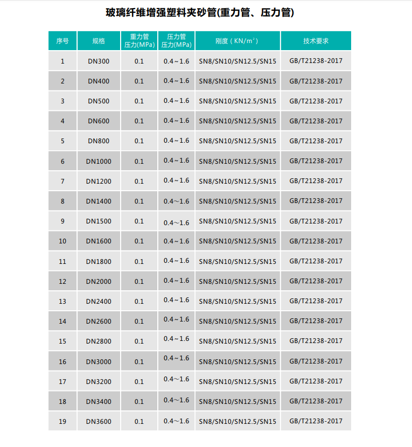412x447 pixels.
Task: Click the 技术要求 column header
Action: [316, 41]
